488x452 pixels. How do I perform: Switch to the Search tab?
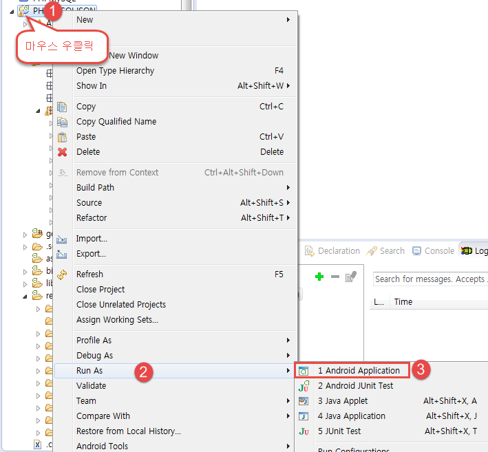[385, 251]
